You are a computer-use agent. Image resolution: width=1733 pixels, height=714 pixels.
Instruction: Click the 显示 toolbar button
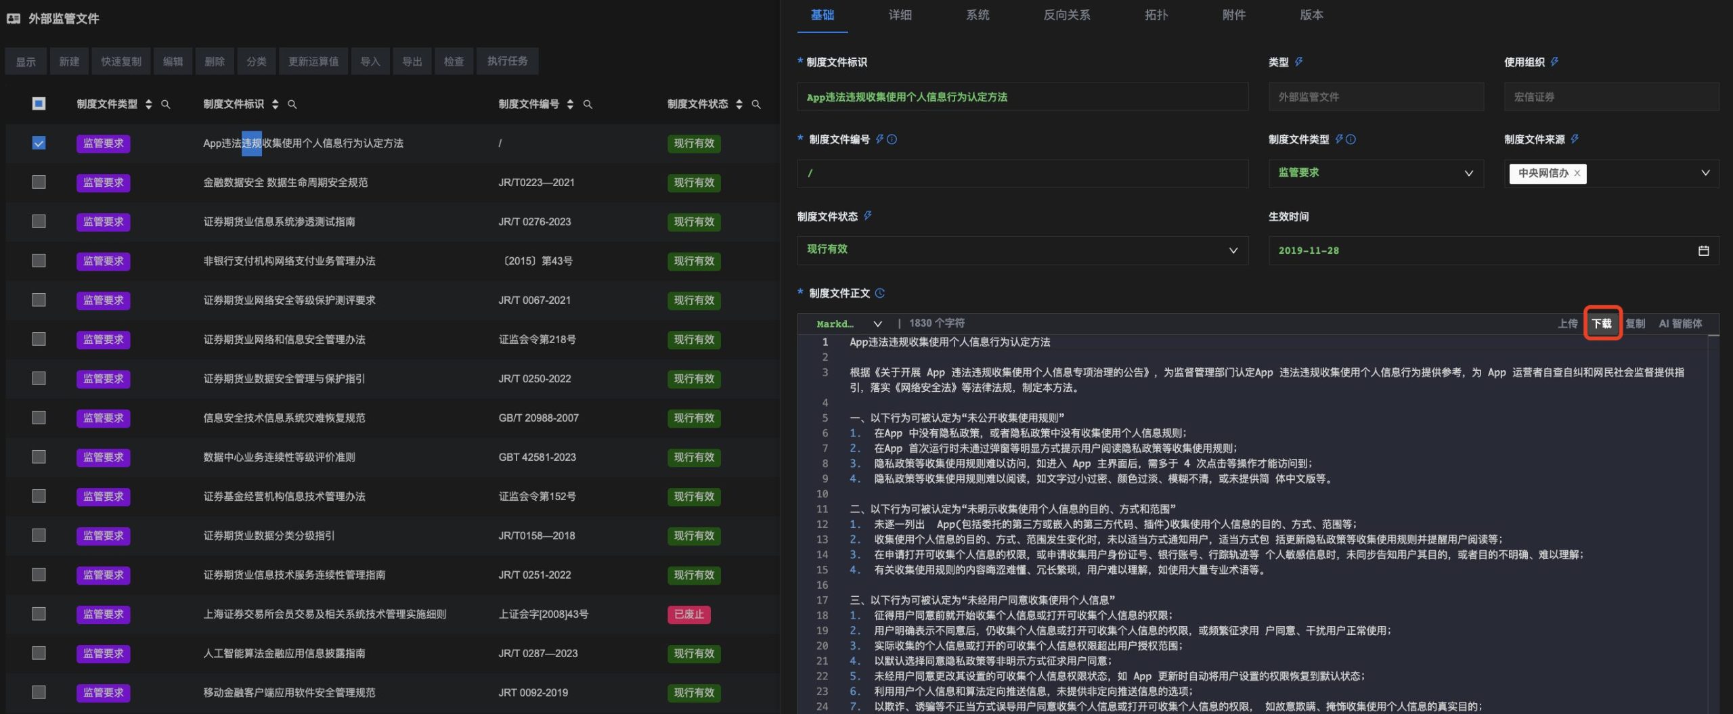click(x=26, y=62)
